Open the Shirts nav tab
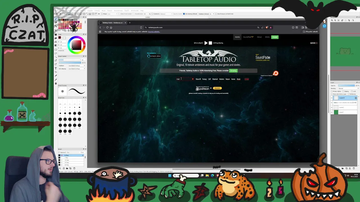This screenshot has height=202, width=360. (x=267, y=37)
